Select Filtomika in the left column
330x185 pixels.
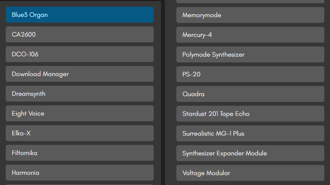coord(79,153)
